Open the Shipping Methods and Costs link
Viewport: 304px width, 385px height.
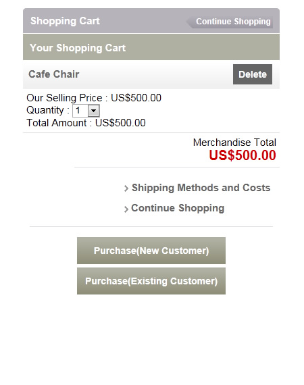(201, 188)
